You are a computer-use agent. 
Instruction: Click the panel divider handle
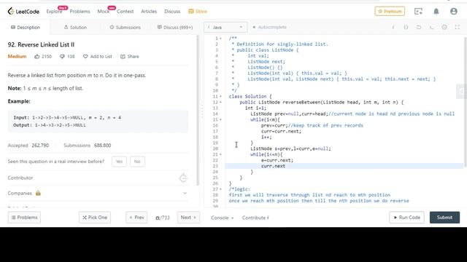pos(201,110)
